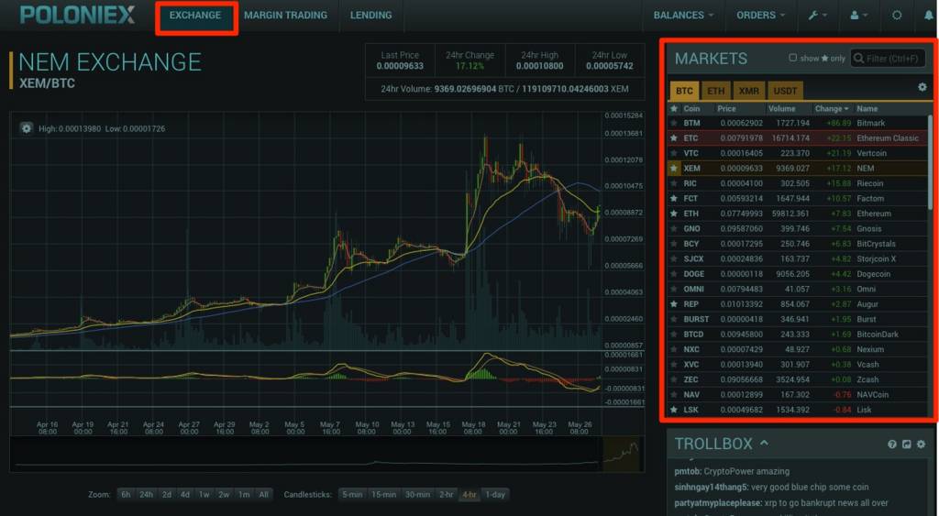Image resolution: width=939 pixels, height=516 pixels.
Task: Sort markets by star column header
Action: pos(674,108)
